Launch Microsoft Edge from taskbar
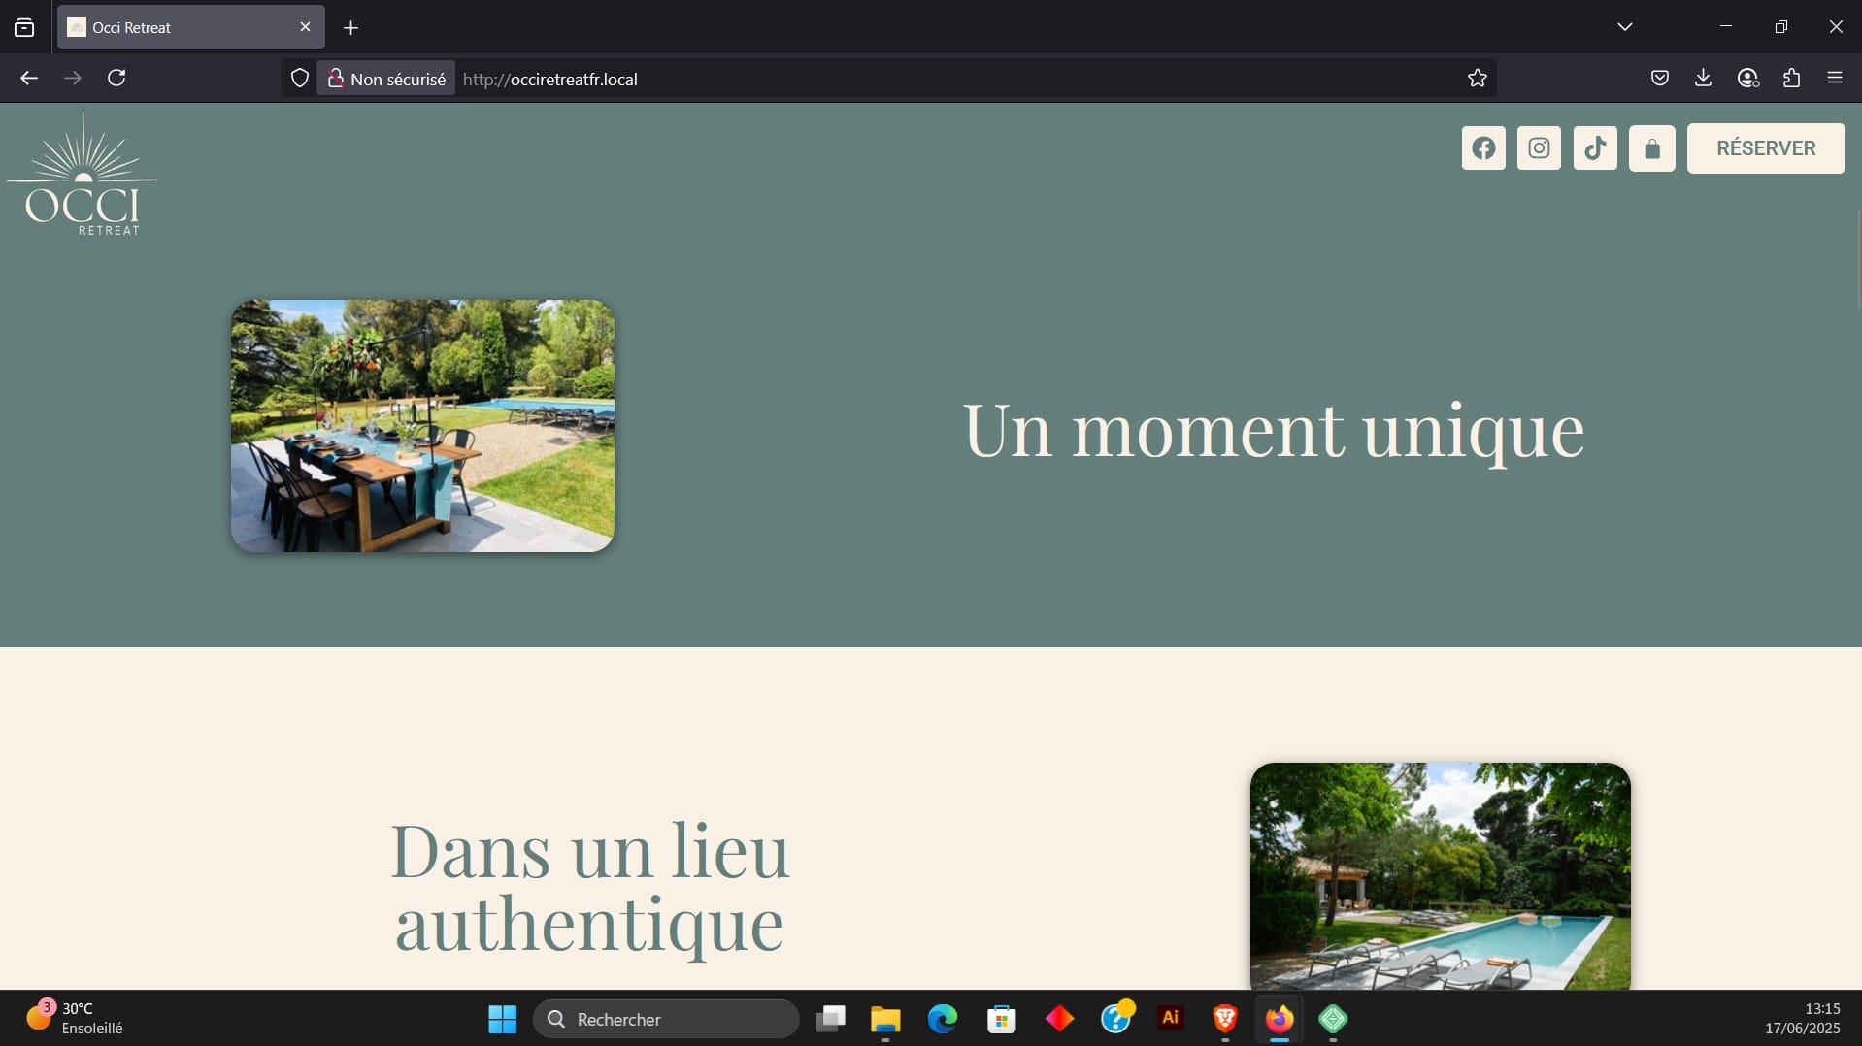Viewport: 1862px width, 1046px height. point(942,1020)
